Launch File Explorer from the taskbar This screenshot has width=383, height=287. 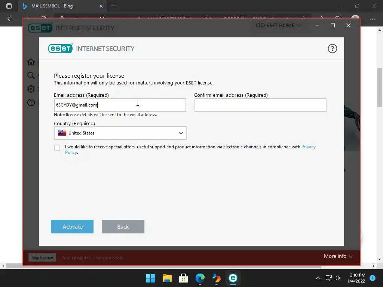click(x=167, y=278)
